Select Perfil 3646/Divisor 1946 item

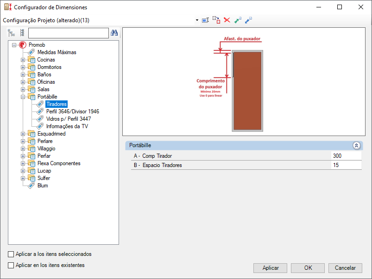(73, 112)
